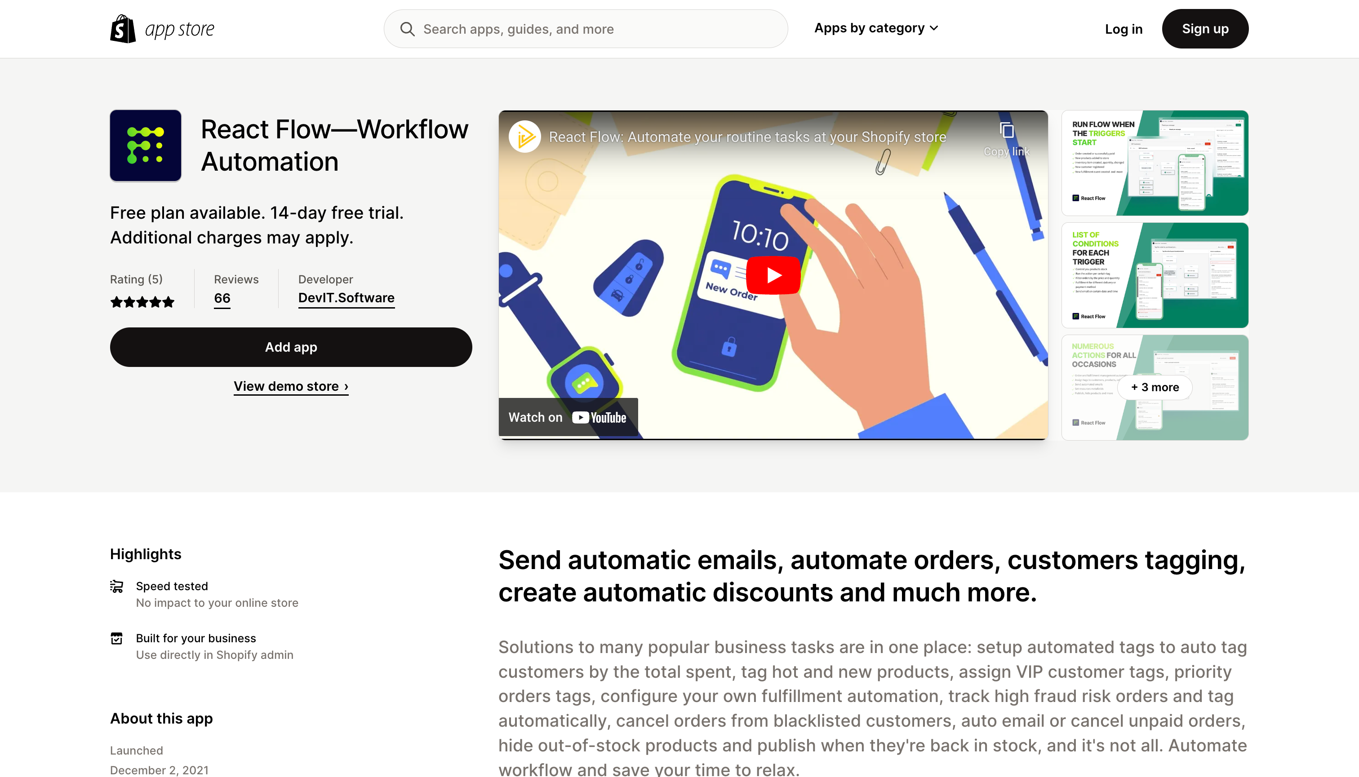Click the chevron next to Apps by category

[x=933, y=28]
